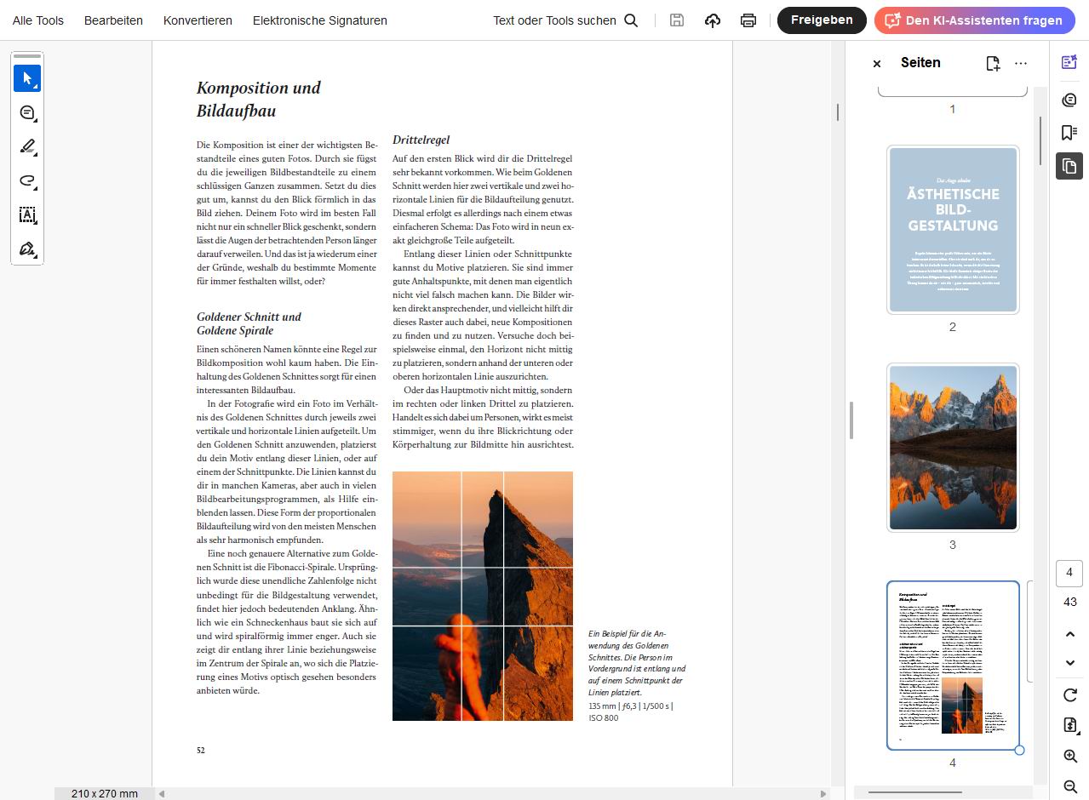The image size is (1089, 800).
Task: Select page 3 mountain photo thumbnail
Action: tap(953, 448)
